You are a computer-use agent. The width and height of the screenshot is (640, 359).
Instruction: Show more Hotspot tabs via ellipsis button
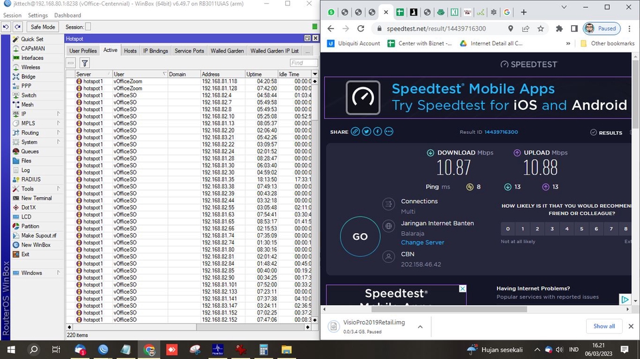click(307, 51)
